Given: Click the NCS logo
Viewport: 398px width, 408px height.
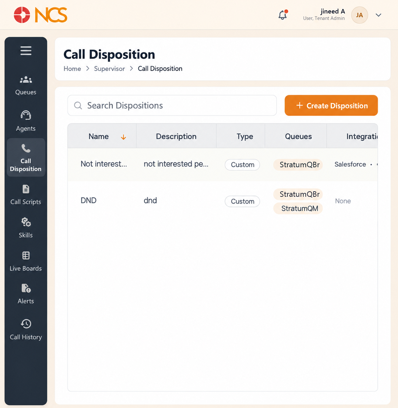Looking at the screenshot, I should tap(41, 15).
